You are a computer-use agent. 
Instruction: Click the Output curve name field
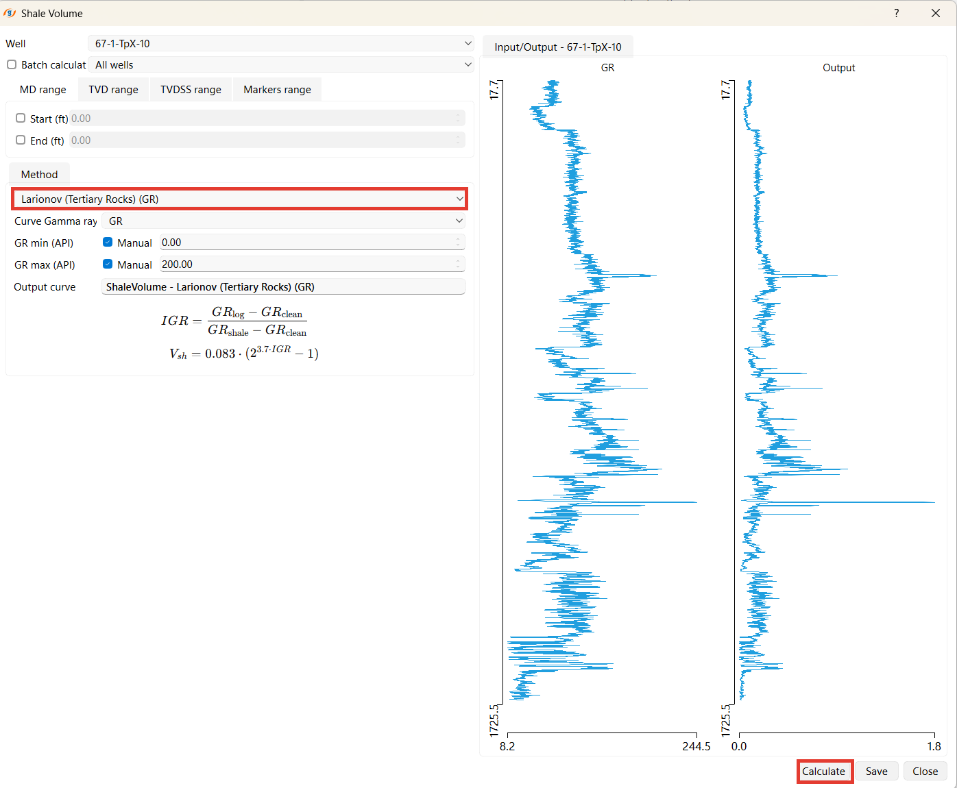tap(283, 286)
